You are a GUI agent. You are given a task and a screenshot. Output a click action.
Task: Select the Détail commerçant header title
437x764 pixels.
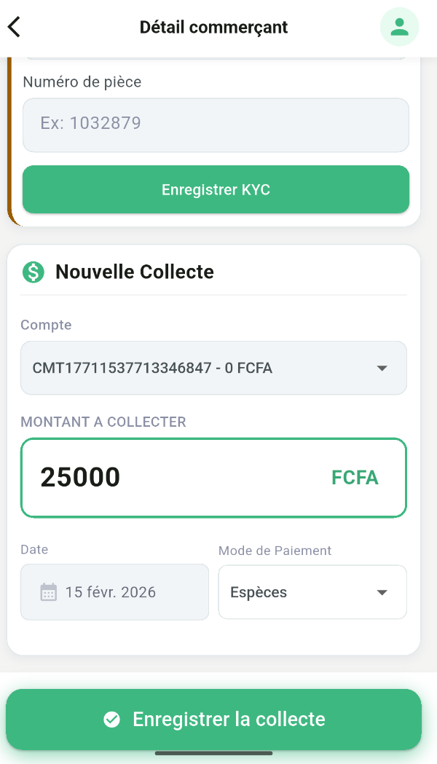tap(213, 27)
